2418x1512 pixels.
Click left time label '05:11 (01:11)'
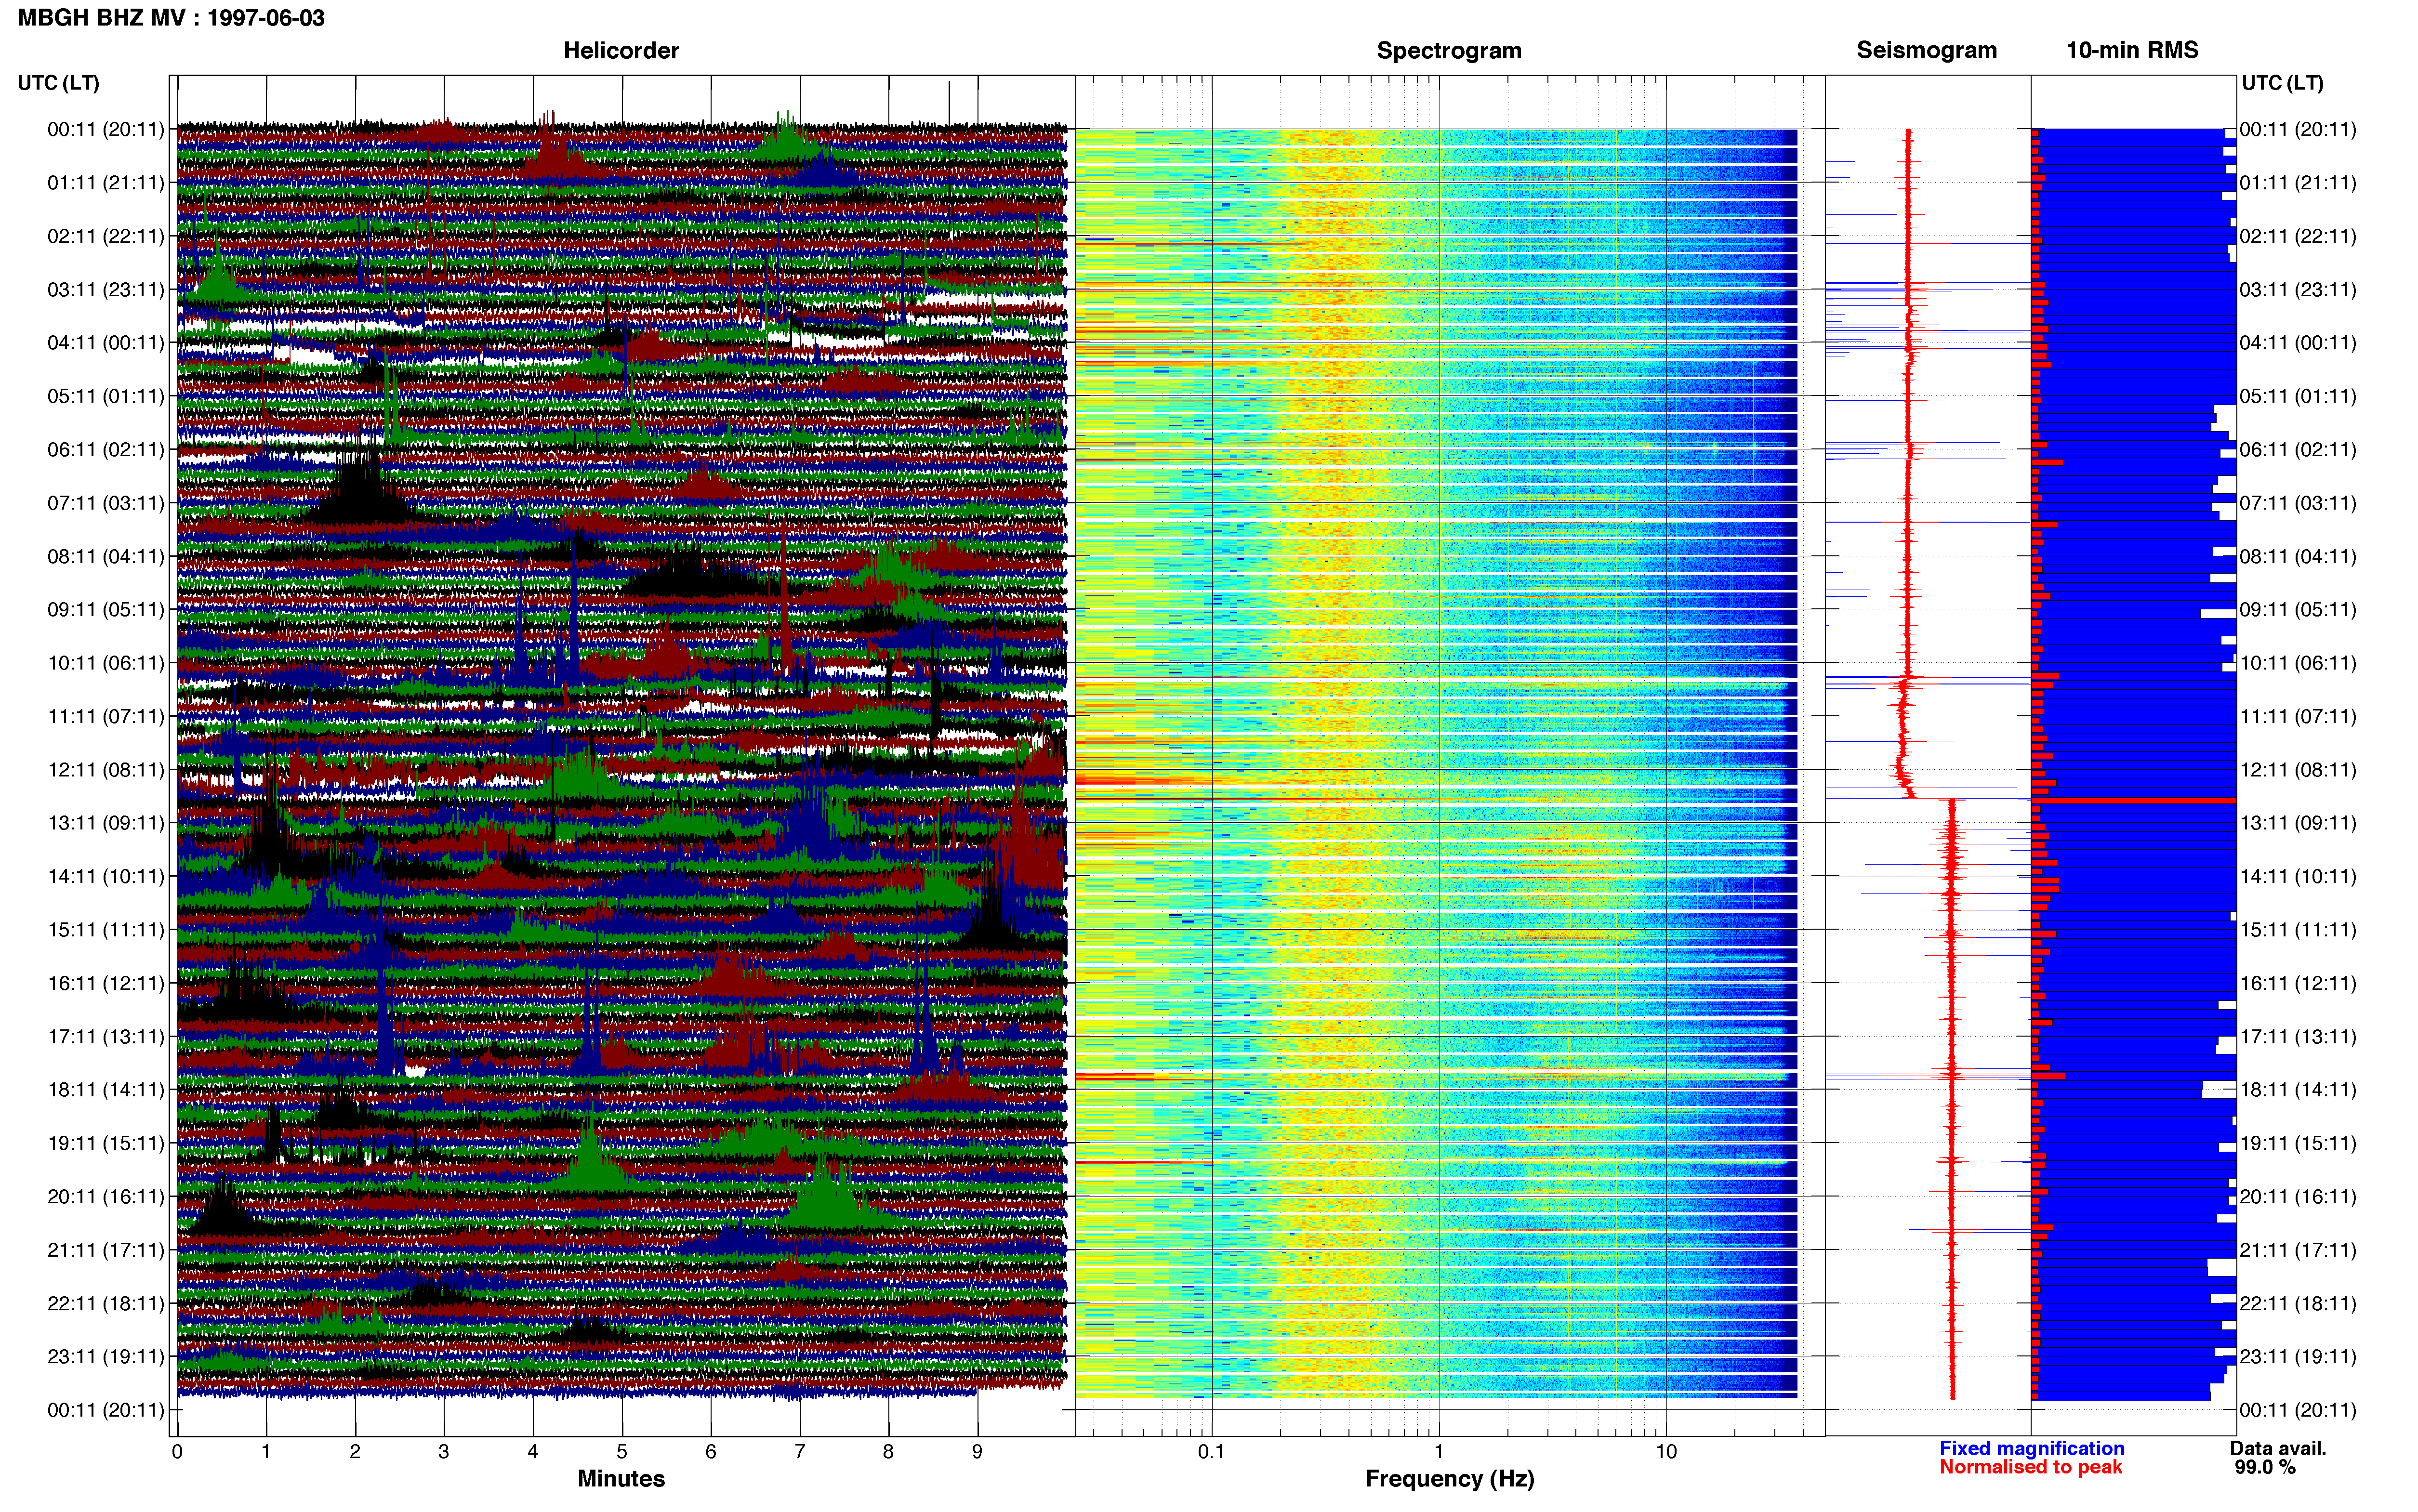click(x=106, y=396)
